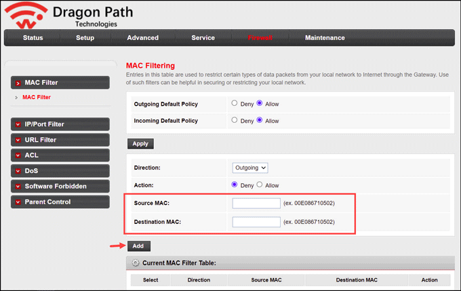Open the Firewall tab
The image size is (461, 291).
pos(260,38)
